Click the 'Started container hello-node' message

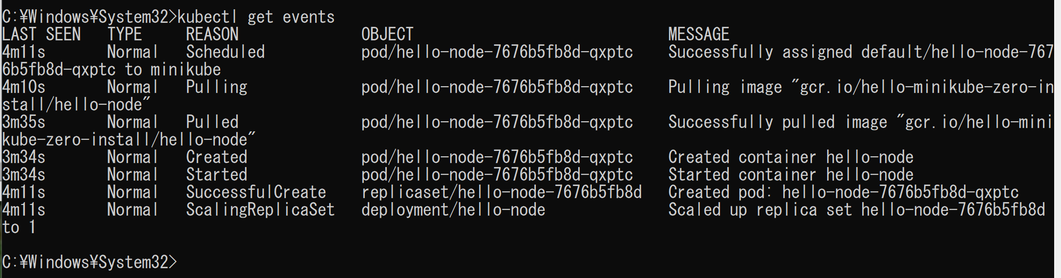[791, 175]
